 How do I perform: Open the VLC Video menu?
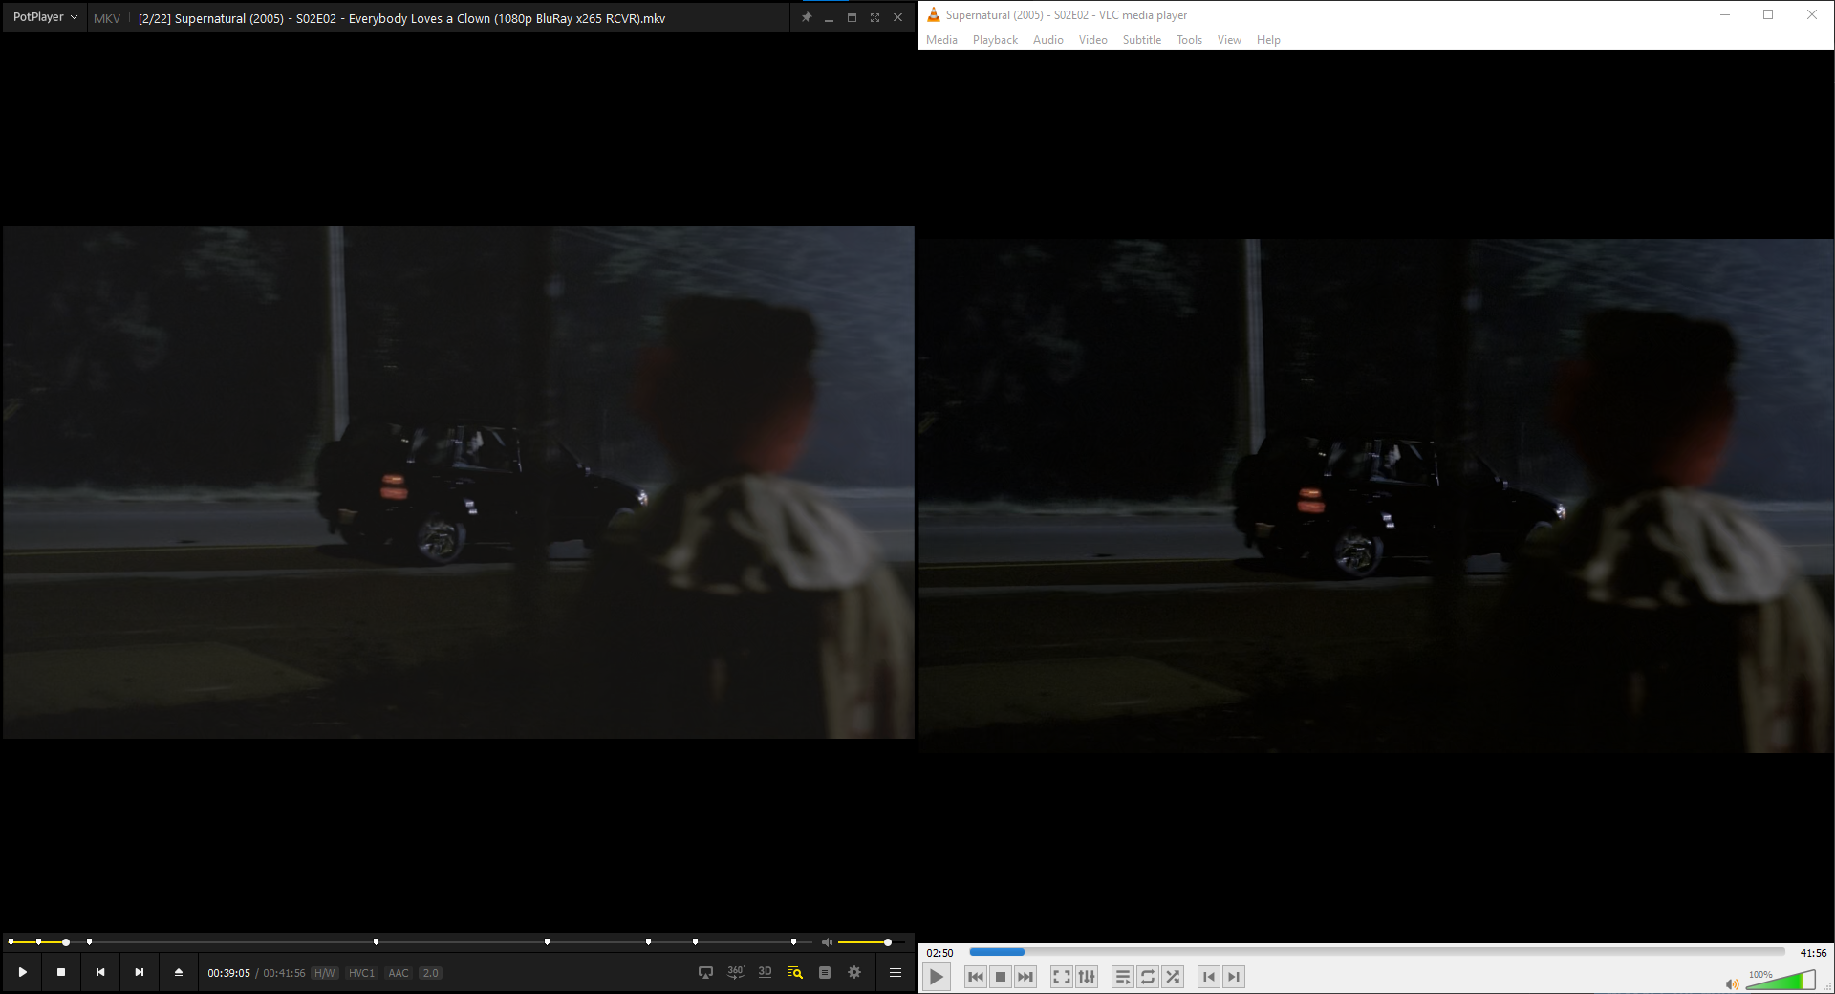[1093, 40]
